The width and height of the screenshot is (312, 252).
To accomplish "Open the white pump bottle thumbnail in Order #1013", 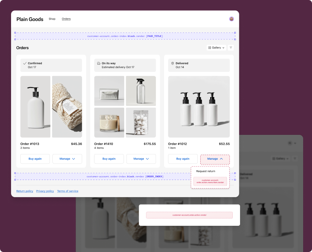I will (35, 107).
